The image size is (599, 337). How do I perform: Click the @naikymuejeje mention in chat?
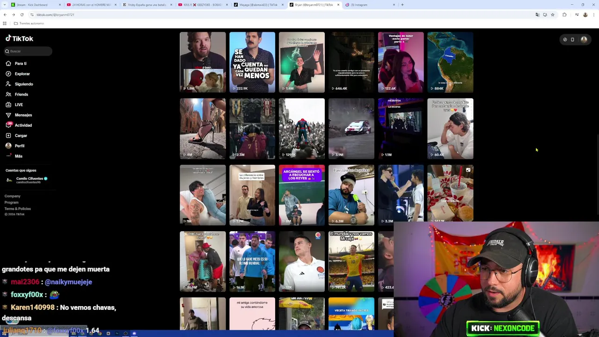[68, 282]
